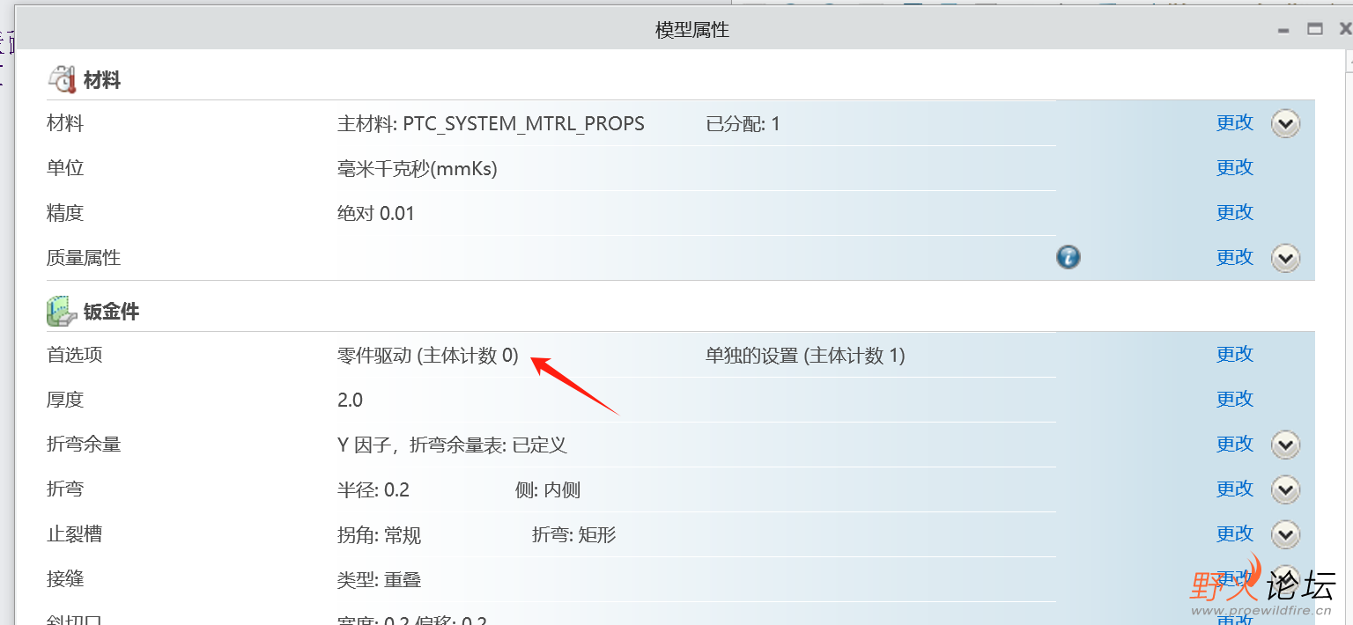Click the 材料 section header icon
1353x625 pixels.
(62, 80)
